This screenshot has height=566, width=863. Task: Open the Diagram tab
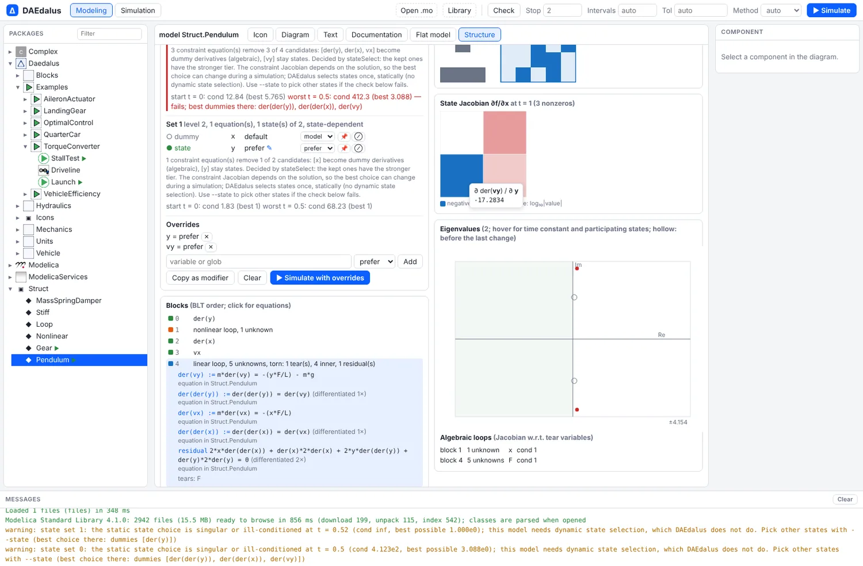point(295,35)
